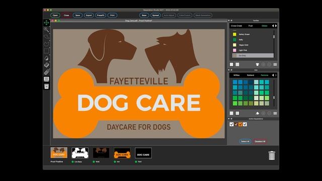The width and height of the screenshot is (322, 181).
Task: Click the ink bucket icon in left toolbar
Action: pyautogui.click(x=46, y=86)
